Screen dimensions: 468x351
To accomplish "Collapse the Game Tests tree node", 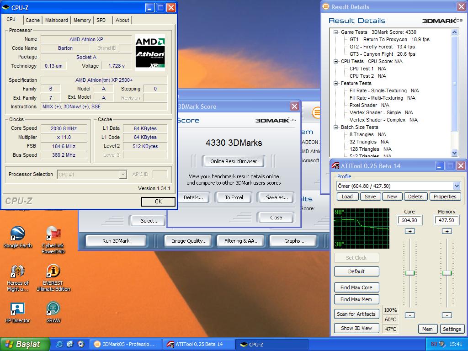I will click(336, 32).
